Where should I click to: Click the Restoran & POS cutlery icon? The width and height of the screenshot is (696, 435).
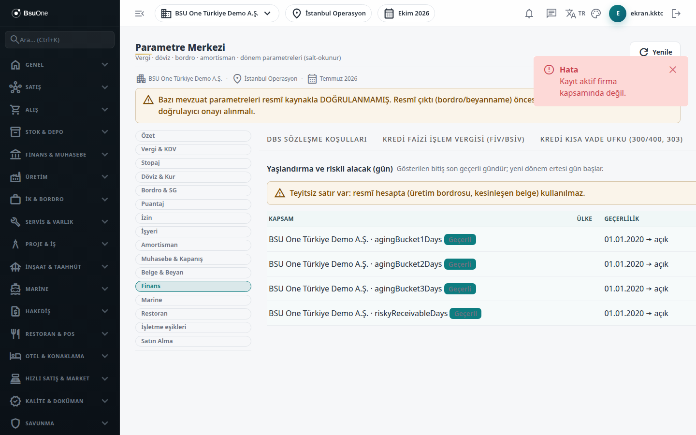[15, 334]
